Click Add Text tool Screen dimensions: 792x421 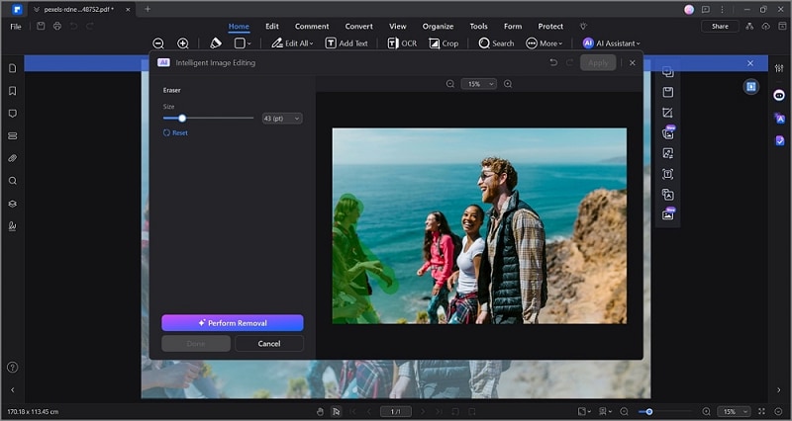pyautogui.click(x=346, y=43)
